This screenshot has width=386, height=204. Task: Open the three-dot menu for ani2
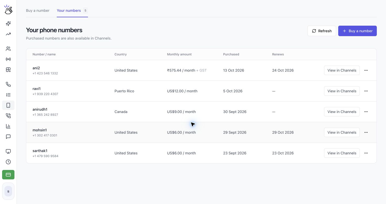pos(366,70)
